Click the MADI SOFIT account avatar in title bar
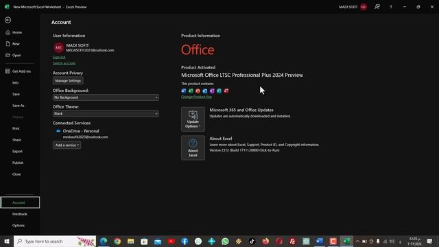Screen dimensions: 439x247 364,7
